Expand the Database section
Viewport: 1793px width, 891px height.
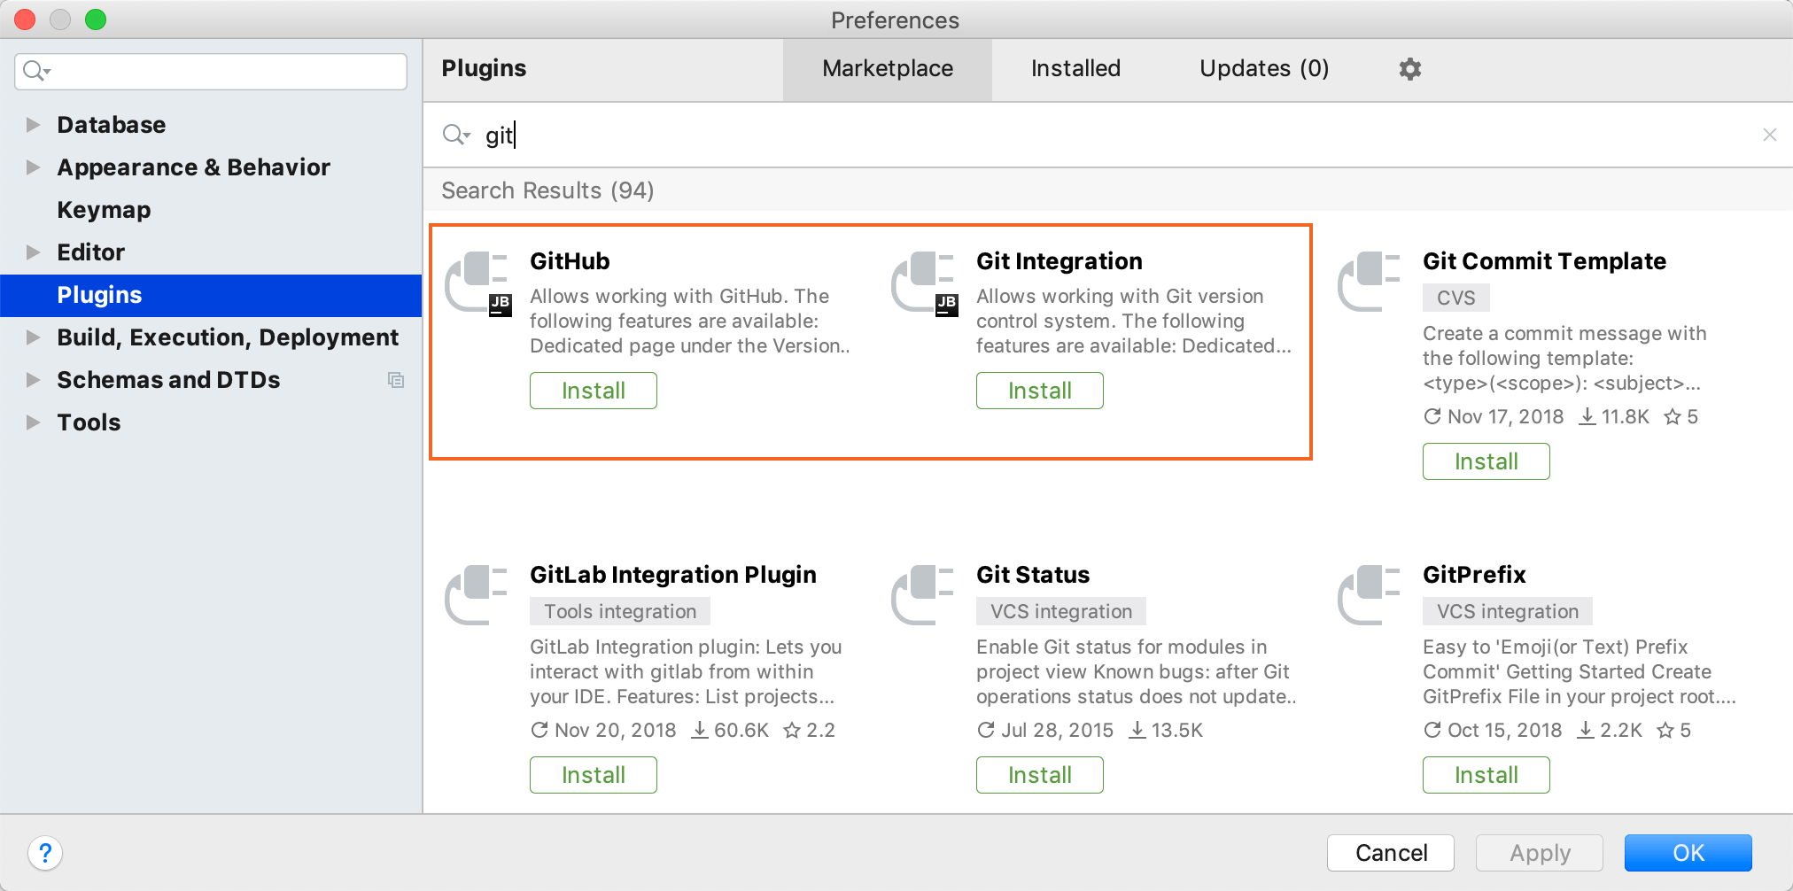33,124
